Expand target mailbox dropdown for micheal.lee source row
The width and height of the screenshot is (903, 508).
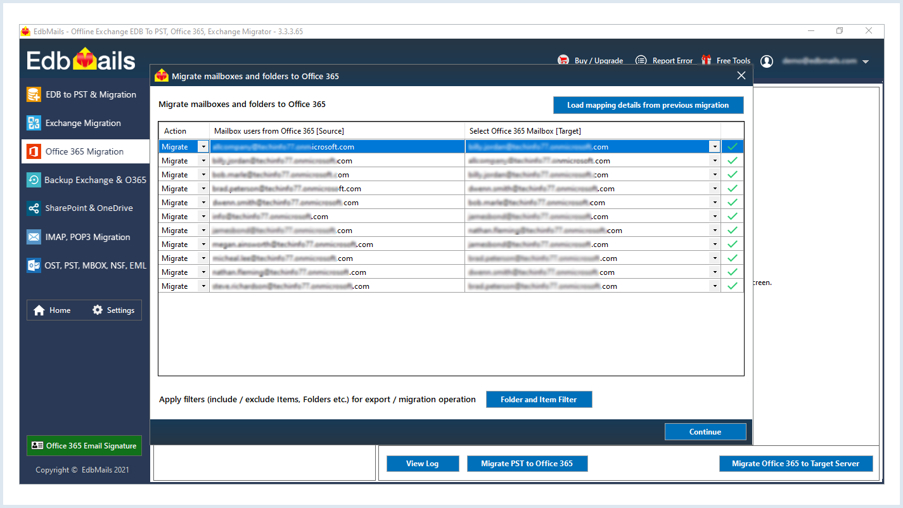point(715,258)
